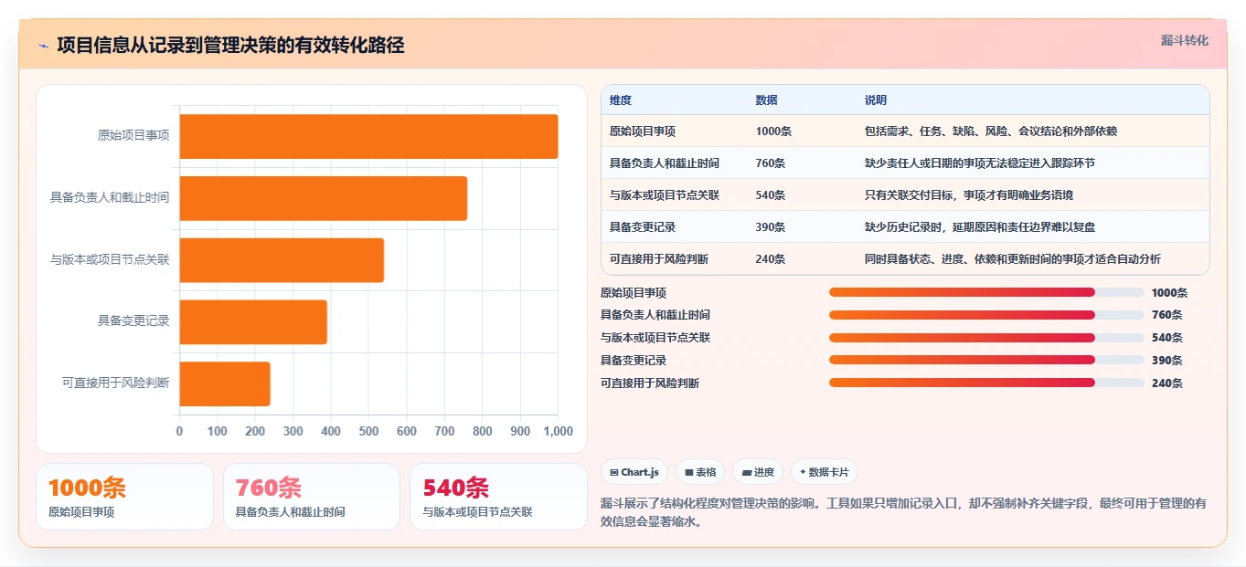Image resolution: width=1246 pixels, height=567 pixels.
Task: Select the 进度 tag chip
Action: (758, 472)
